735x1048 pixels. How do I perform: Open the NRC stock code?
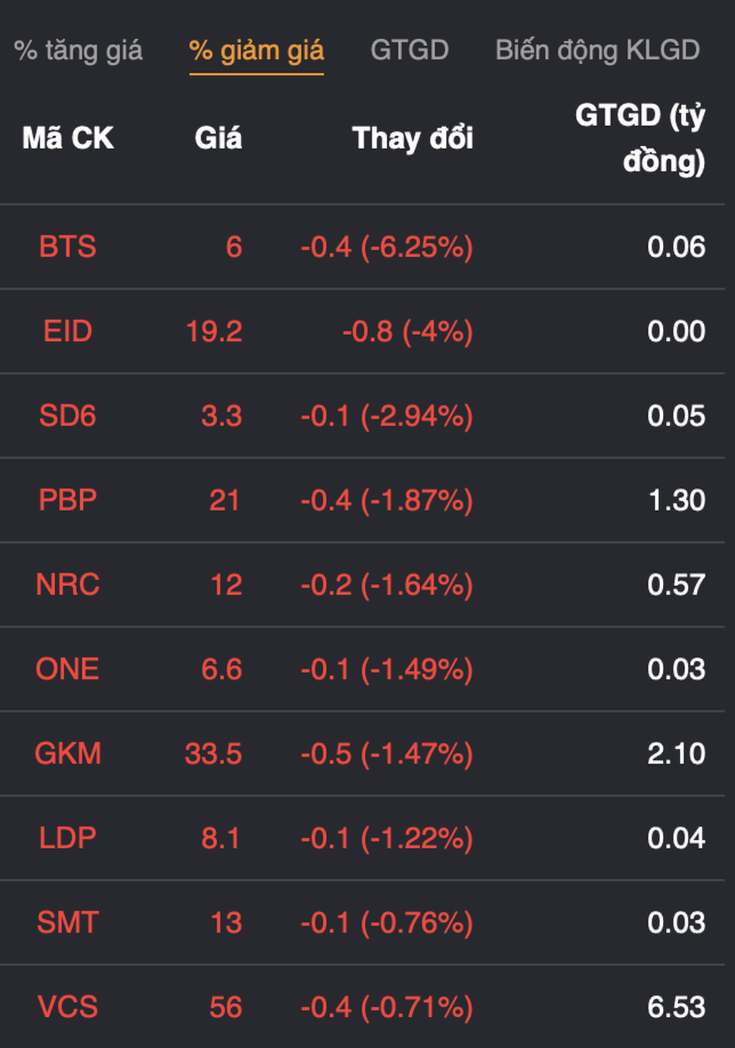coord(68,585)
